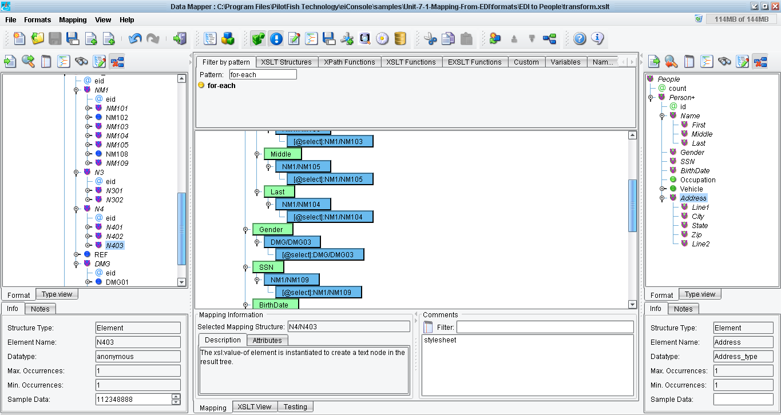Collapse the Gender mapping node expander

[245, 230]
